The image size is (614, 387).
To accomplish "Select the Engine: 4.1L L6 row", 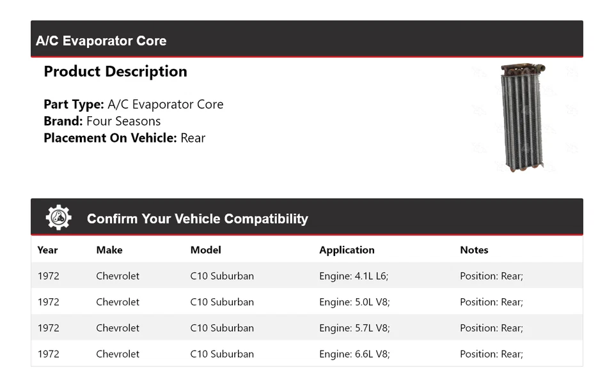I will (x=354, y=277).
